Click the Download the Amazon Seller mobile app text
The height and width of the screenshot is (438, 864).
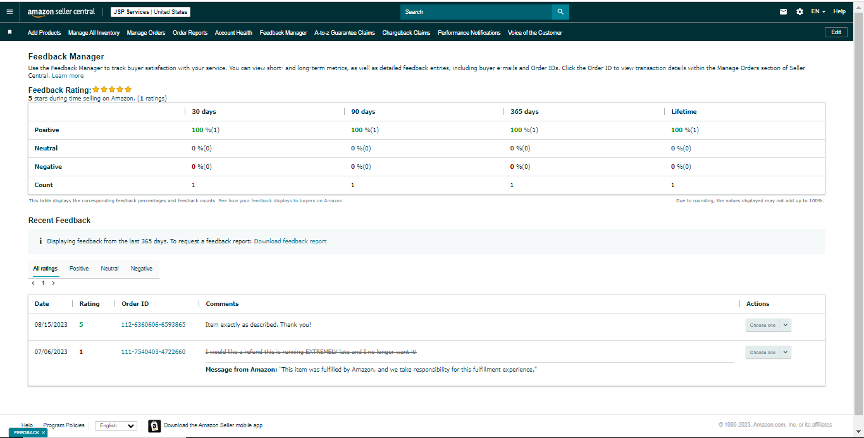(213, 426)
